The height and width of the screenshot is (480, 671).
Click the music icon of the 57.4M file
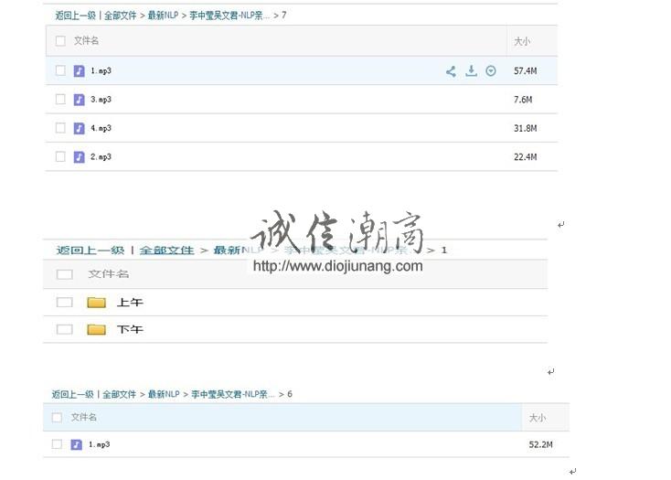(x=80, y=70)
